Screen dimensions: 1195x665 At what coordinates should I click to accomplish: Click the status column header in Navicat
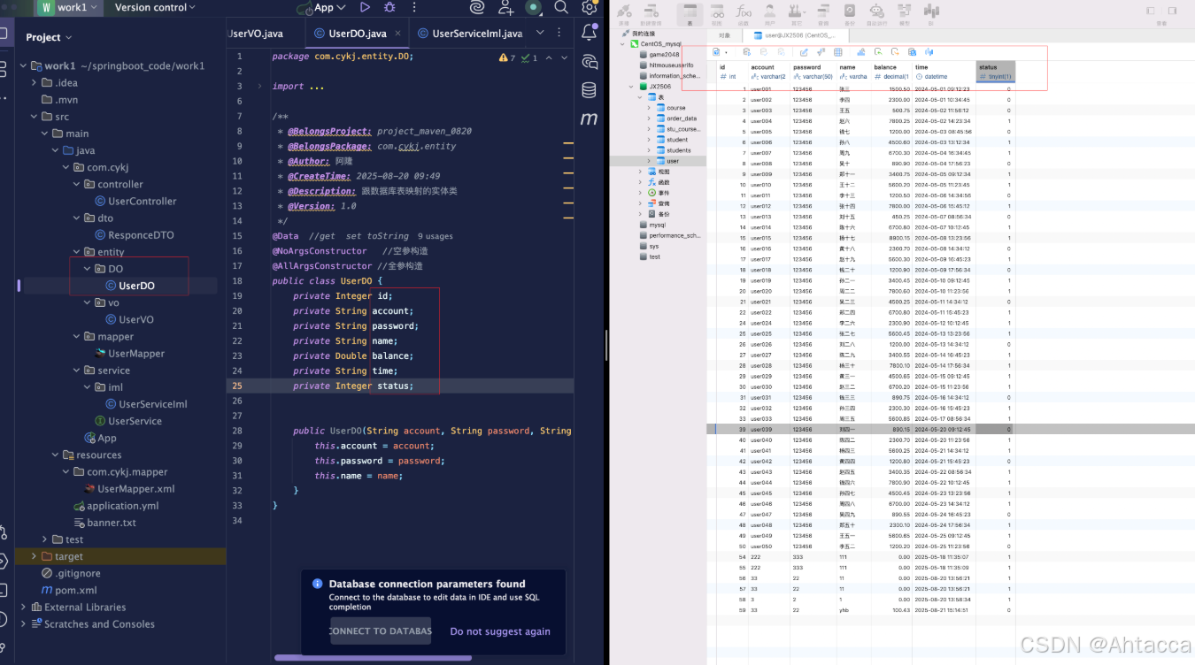point(996,73)
